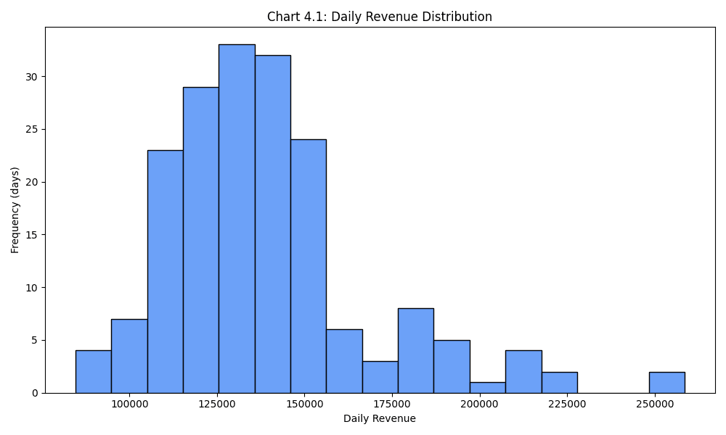Click the bar showing 6 days
The image size is (726, 435).
click(x=343, y=362)
